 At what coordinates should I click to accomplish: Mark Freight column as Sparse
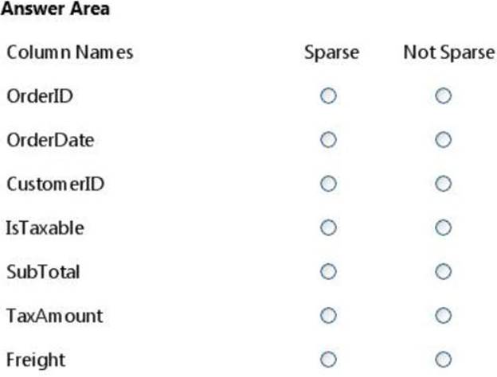point(328,359)
